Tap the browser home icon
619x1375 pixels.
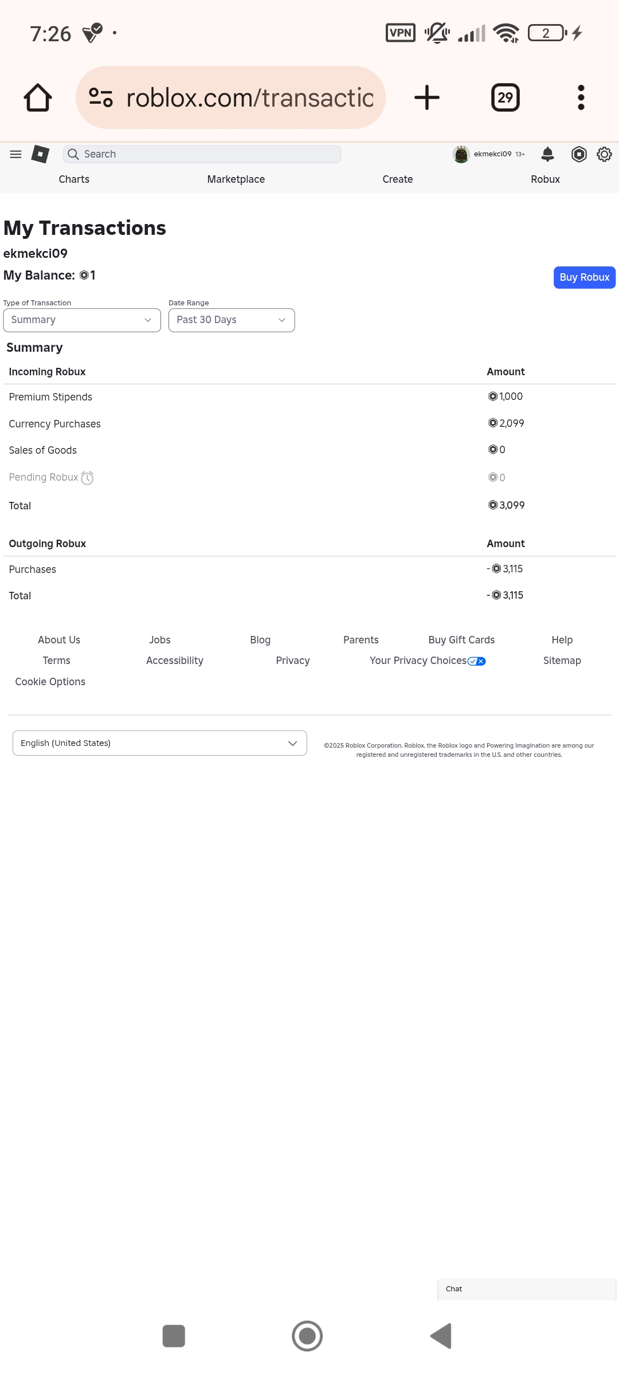(x=38, y=97)
